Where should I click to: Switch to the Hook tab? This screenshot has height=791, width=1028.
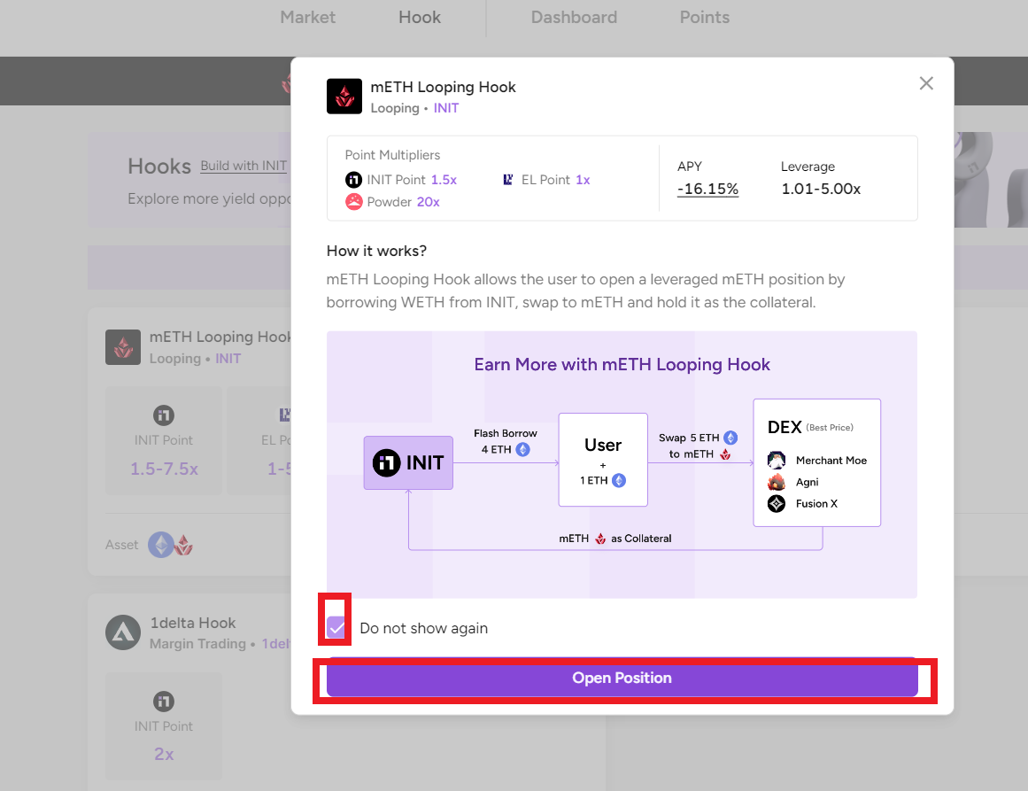coord(420,17)
